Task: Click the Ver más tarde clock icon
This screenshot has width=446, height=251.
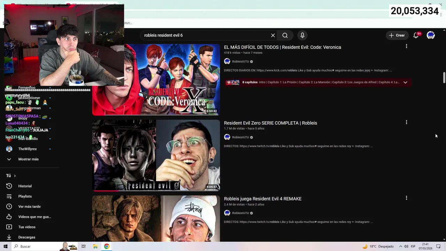Action: click(9, 206)
